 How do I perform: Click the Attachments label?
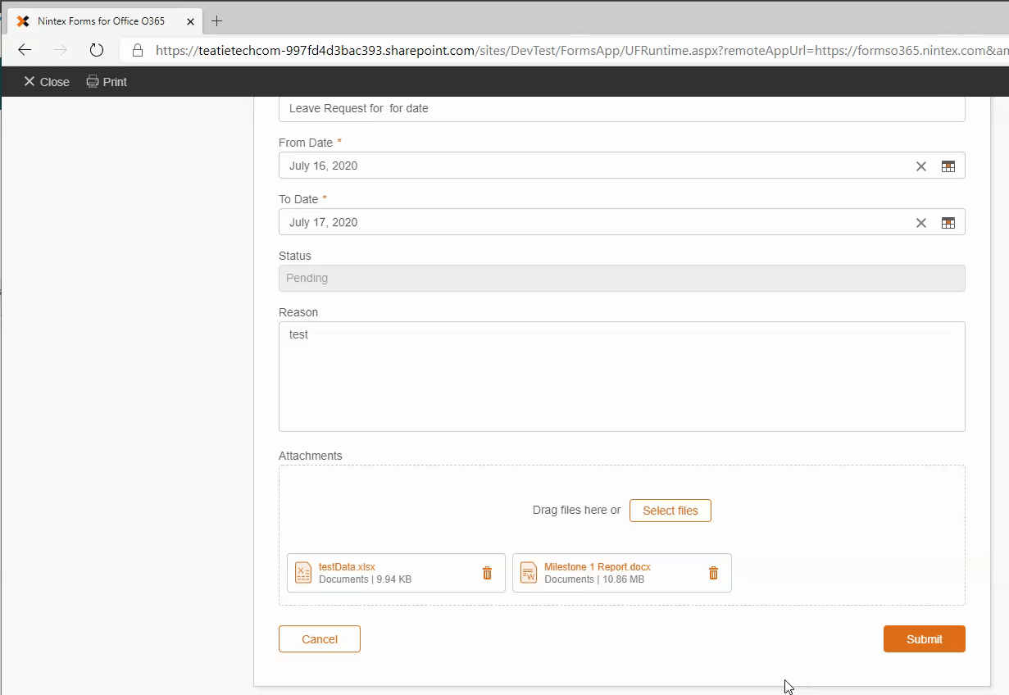tap(311, 456)
